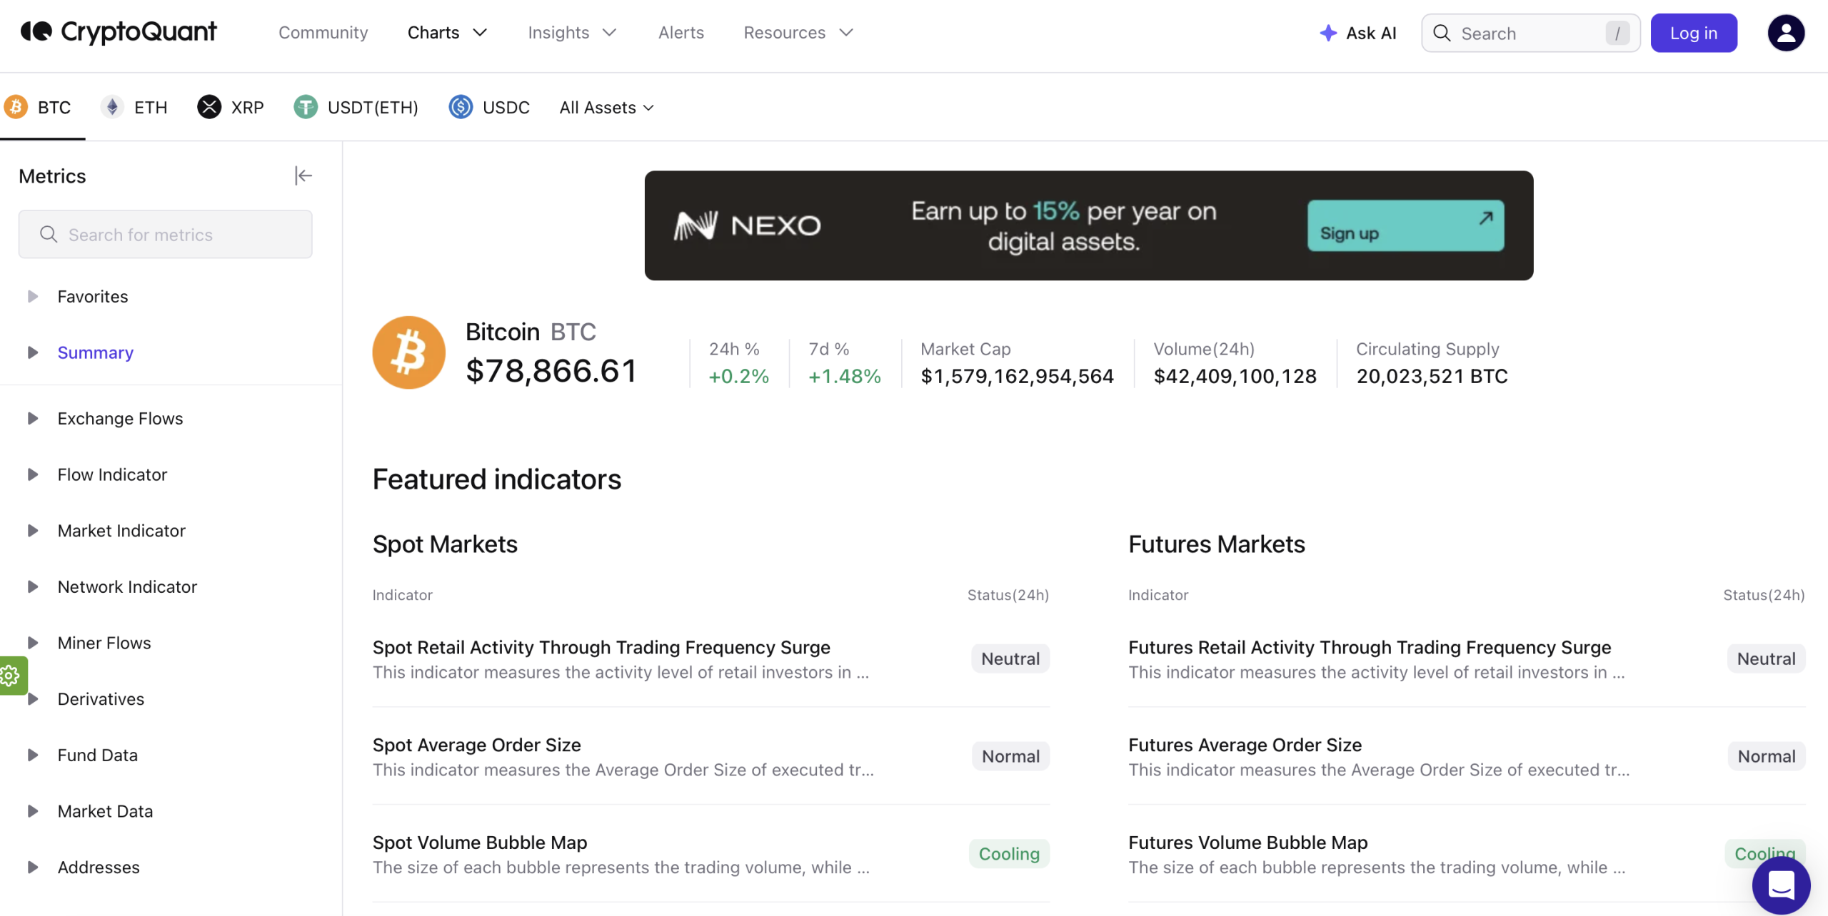The width and height of the screenshot is (1828, 916).
Task: Open the Resources menu dropdown
Action: click(798, 32)
